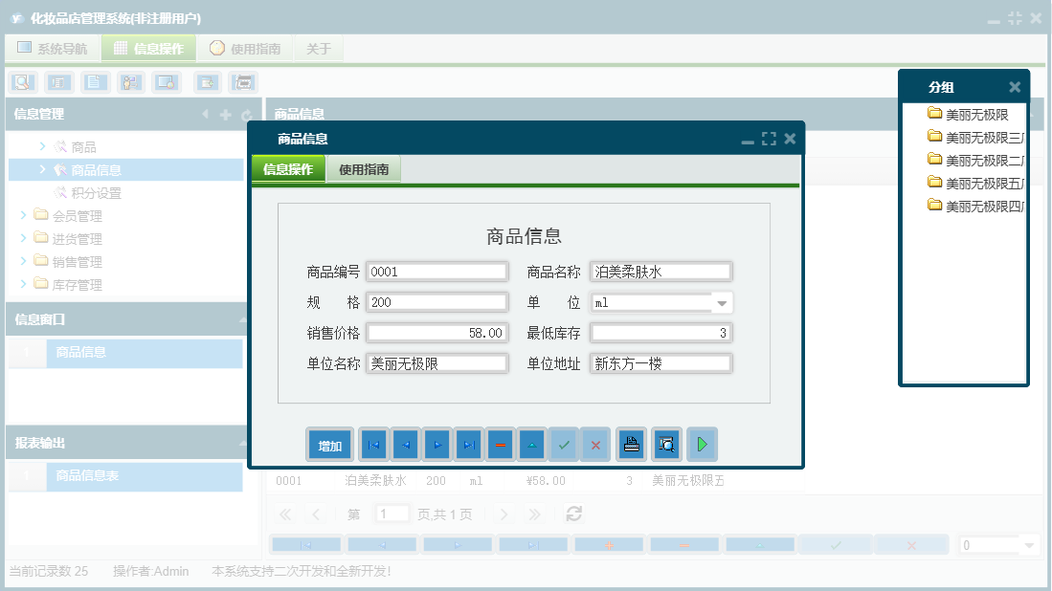Confirm changes with the green check mark
The image size is (1052, 591).
[x=564, y=444]
